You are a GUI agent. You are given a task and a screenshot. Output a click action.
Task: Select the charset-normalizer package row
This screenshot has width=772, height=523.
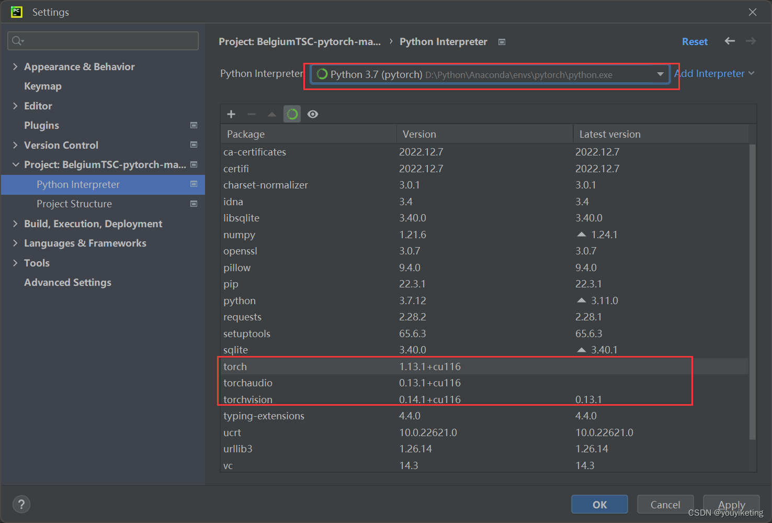click(484, 185)
